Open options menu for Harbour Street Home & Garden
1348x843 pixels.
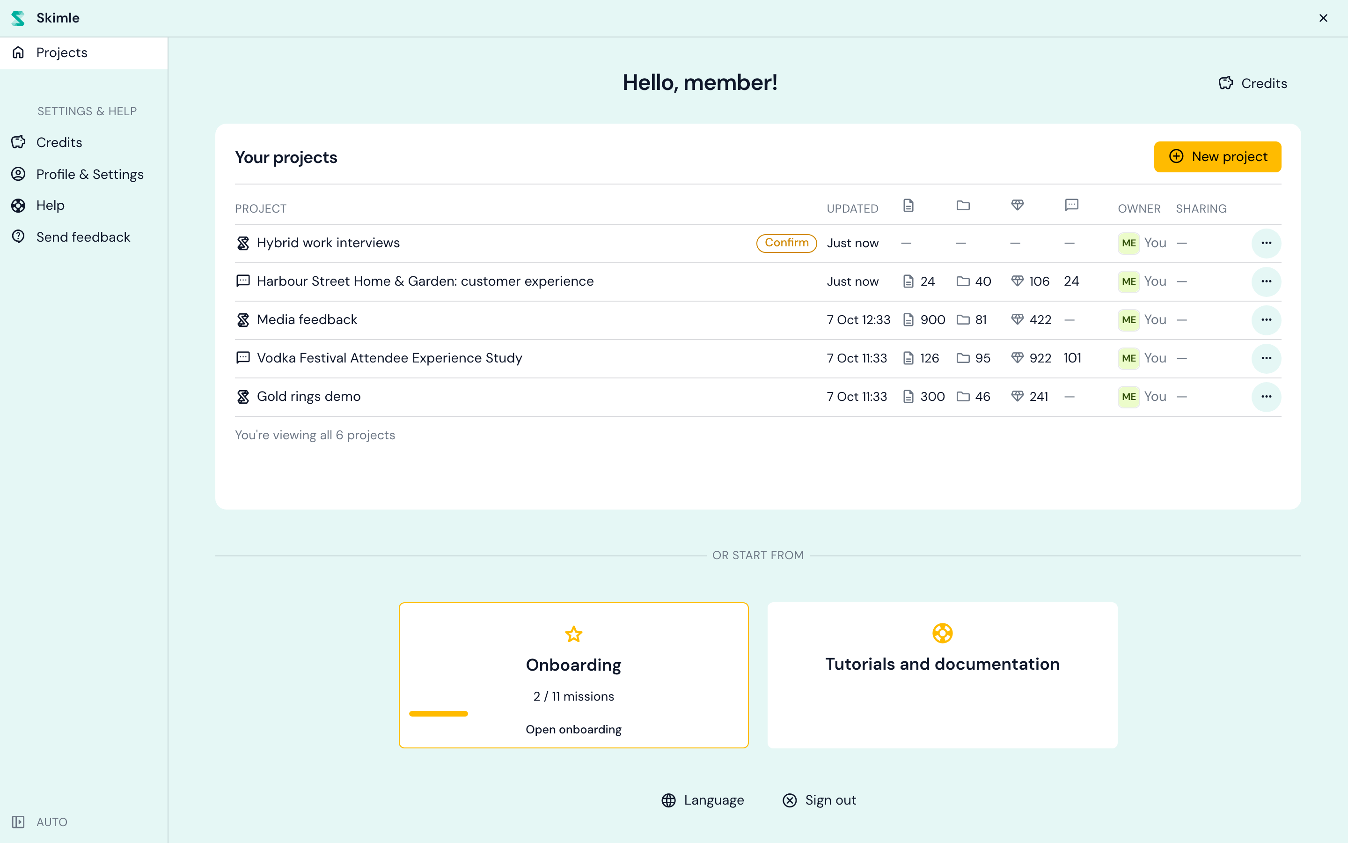(1266, 281)
